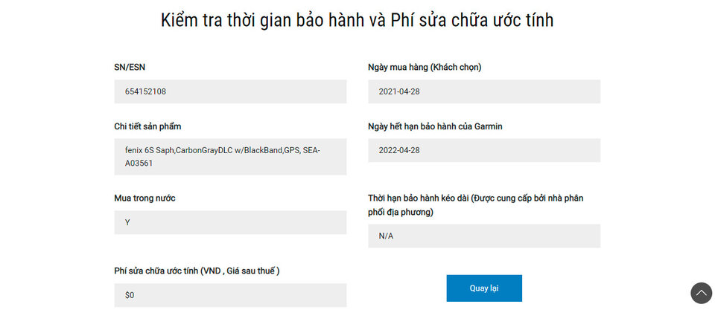Click the Garmin warranty expiry field 2022-04-28
The image size is (715, 333).
coord(484,150)
